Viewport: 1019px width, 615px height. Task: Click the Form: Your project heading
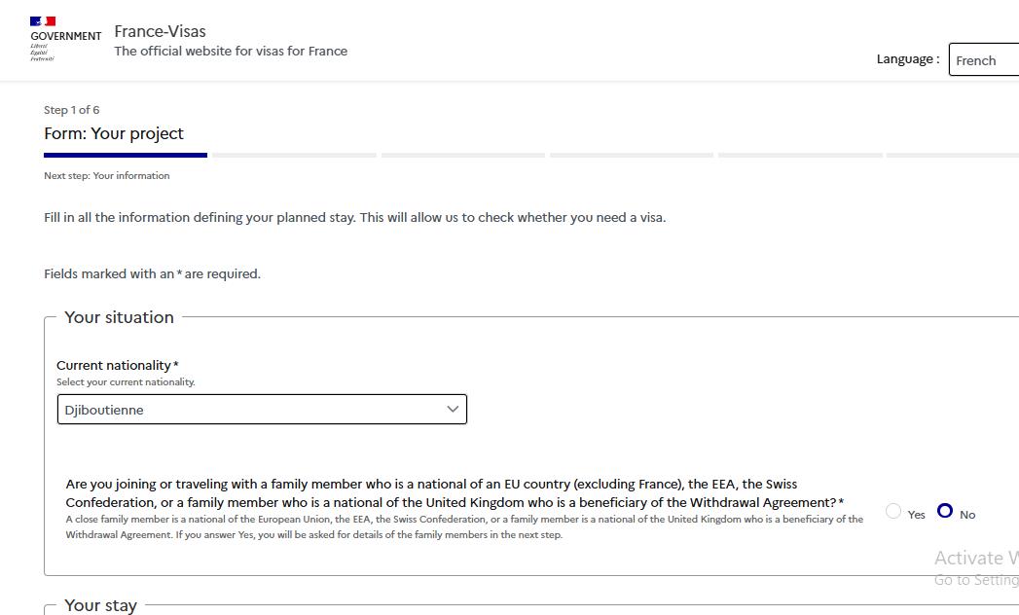pyautogui.click(x=114, y=133)
